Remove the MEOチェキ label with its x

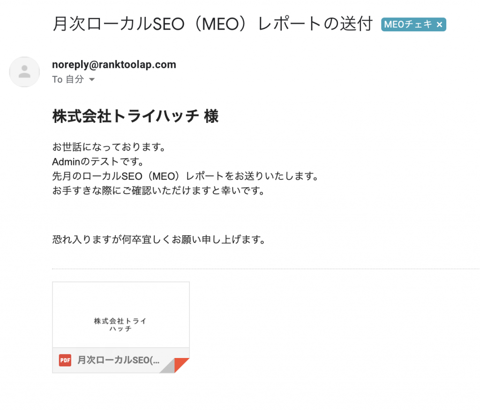coord(439,25)
